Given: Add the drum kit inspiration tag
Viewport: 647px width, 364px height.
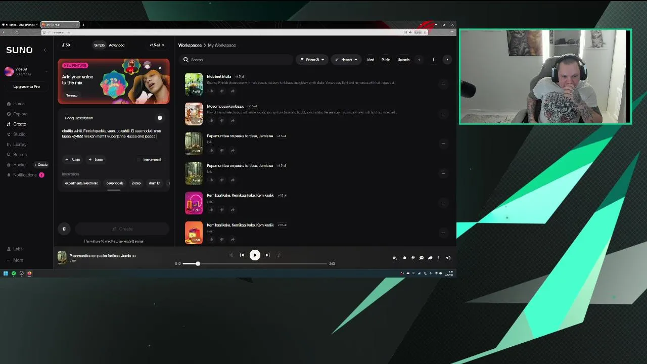Looking at the screenshot, I should click(154, 183).
